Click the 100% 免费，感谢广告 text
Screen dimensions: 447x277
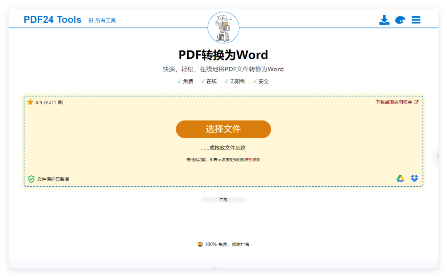[x=227, y=244]
